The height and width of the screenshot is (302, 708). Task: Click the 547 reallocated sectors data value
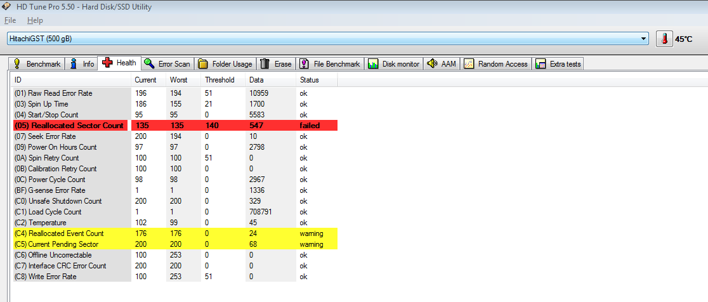256,126
